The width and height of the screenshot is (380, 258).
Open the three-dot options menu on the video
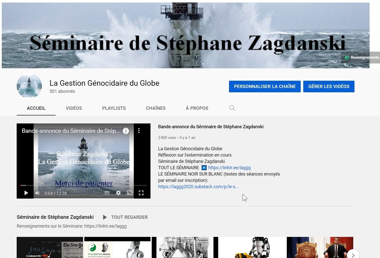tap(139, 130)
